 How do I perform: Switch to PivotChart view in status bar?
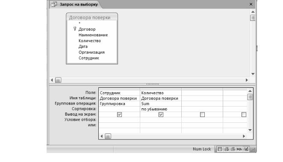point(233,149)
